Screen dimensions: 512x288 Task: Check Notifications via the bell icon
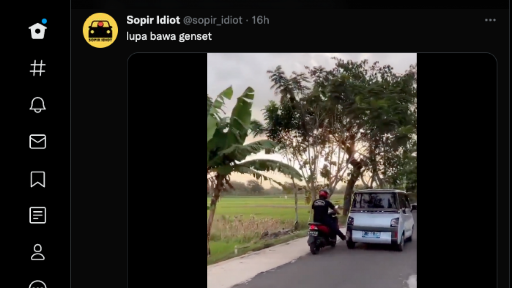(x=38, y=105)
